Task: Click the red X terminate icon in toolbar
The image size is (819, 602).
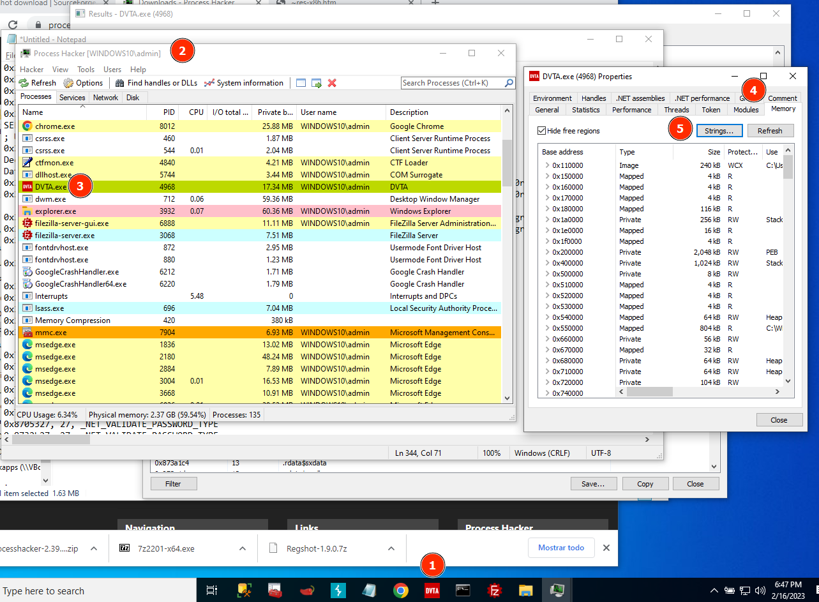Action: tap(332, 83)
